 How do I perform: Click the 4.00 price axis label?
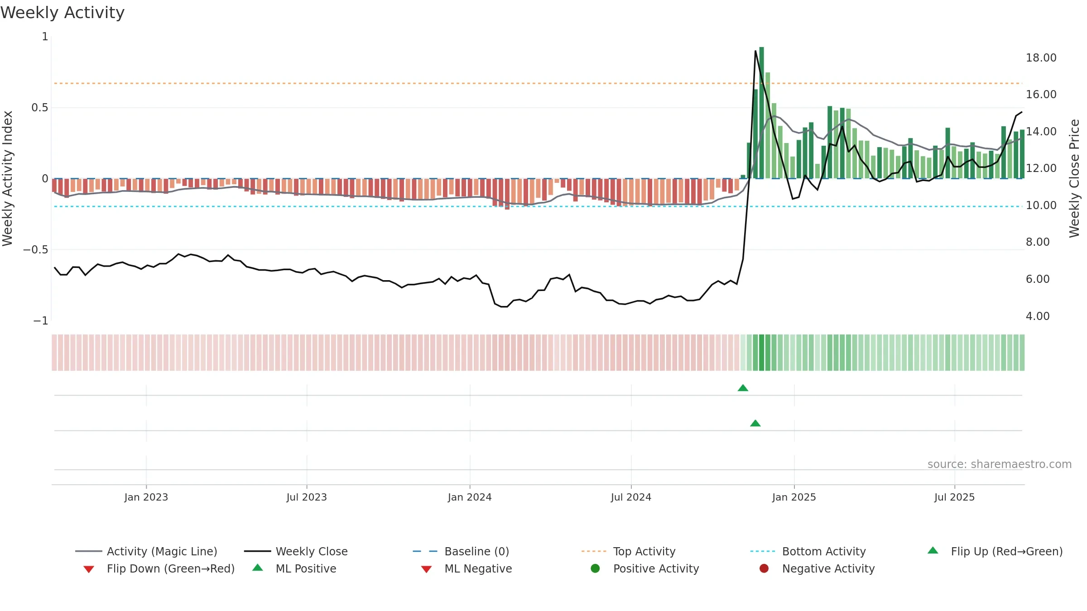[x=1038, y=316]
